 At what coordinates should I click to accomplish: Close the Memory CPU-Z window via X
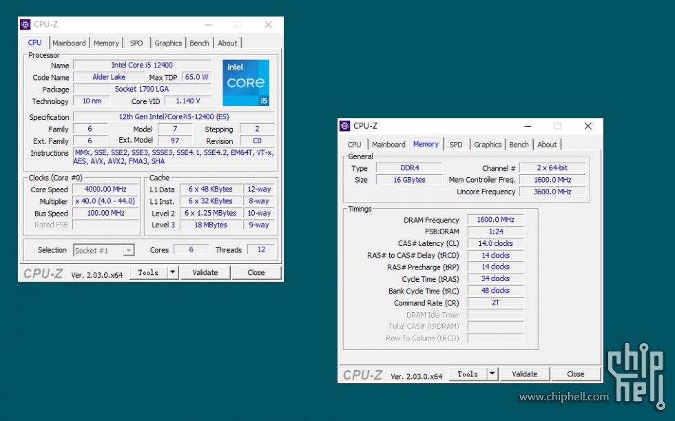point(588,126)
